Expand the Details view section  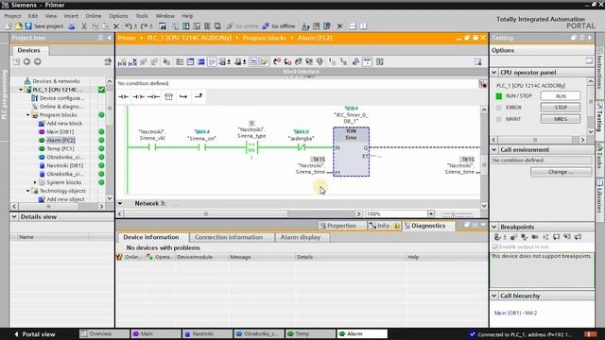tap(14, 216)
